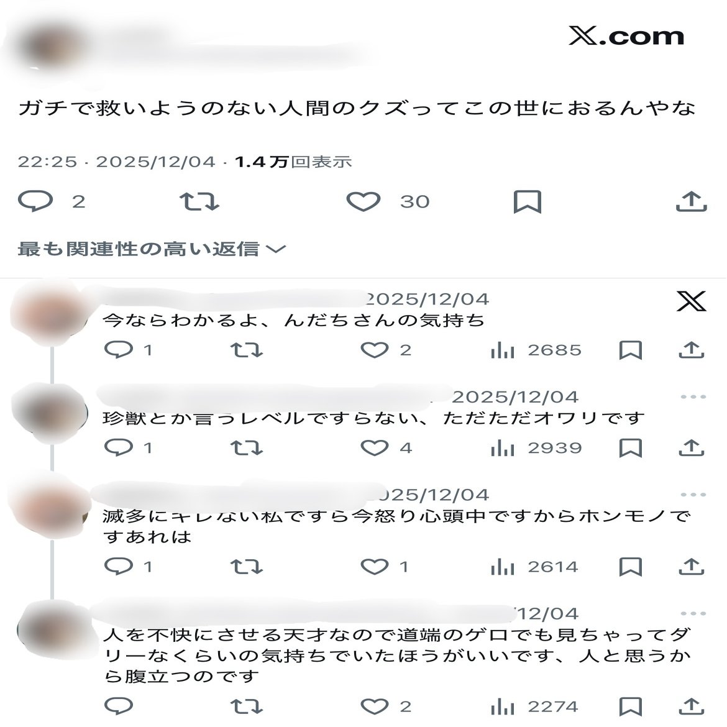727x727 pixels.
Task: Reply to the 道端のゲロ comment
Action: [119, 706]
